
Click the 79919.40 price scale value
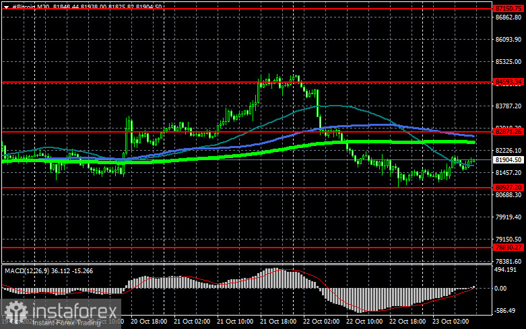[x=508, y=217]
